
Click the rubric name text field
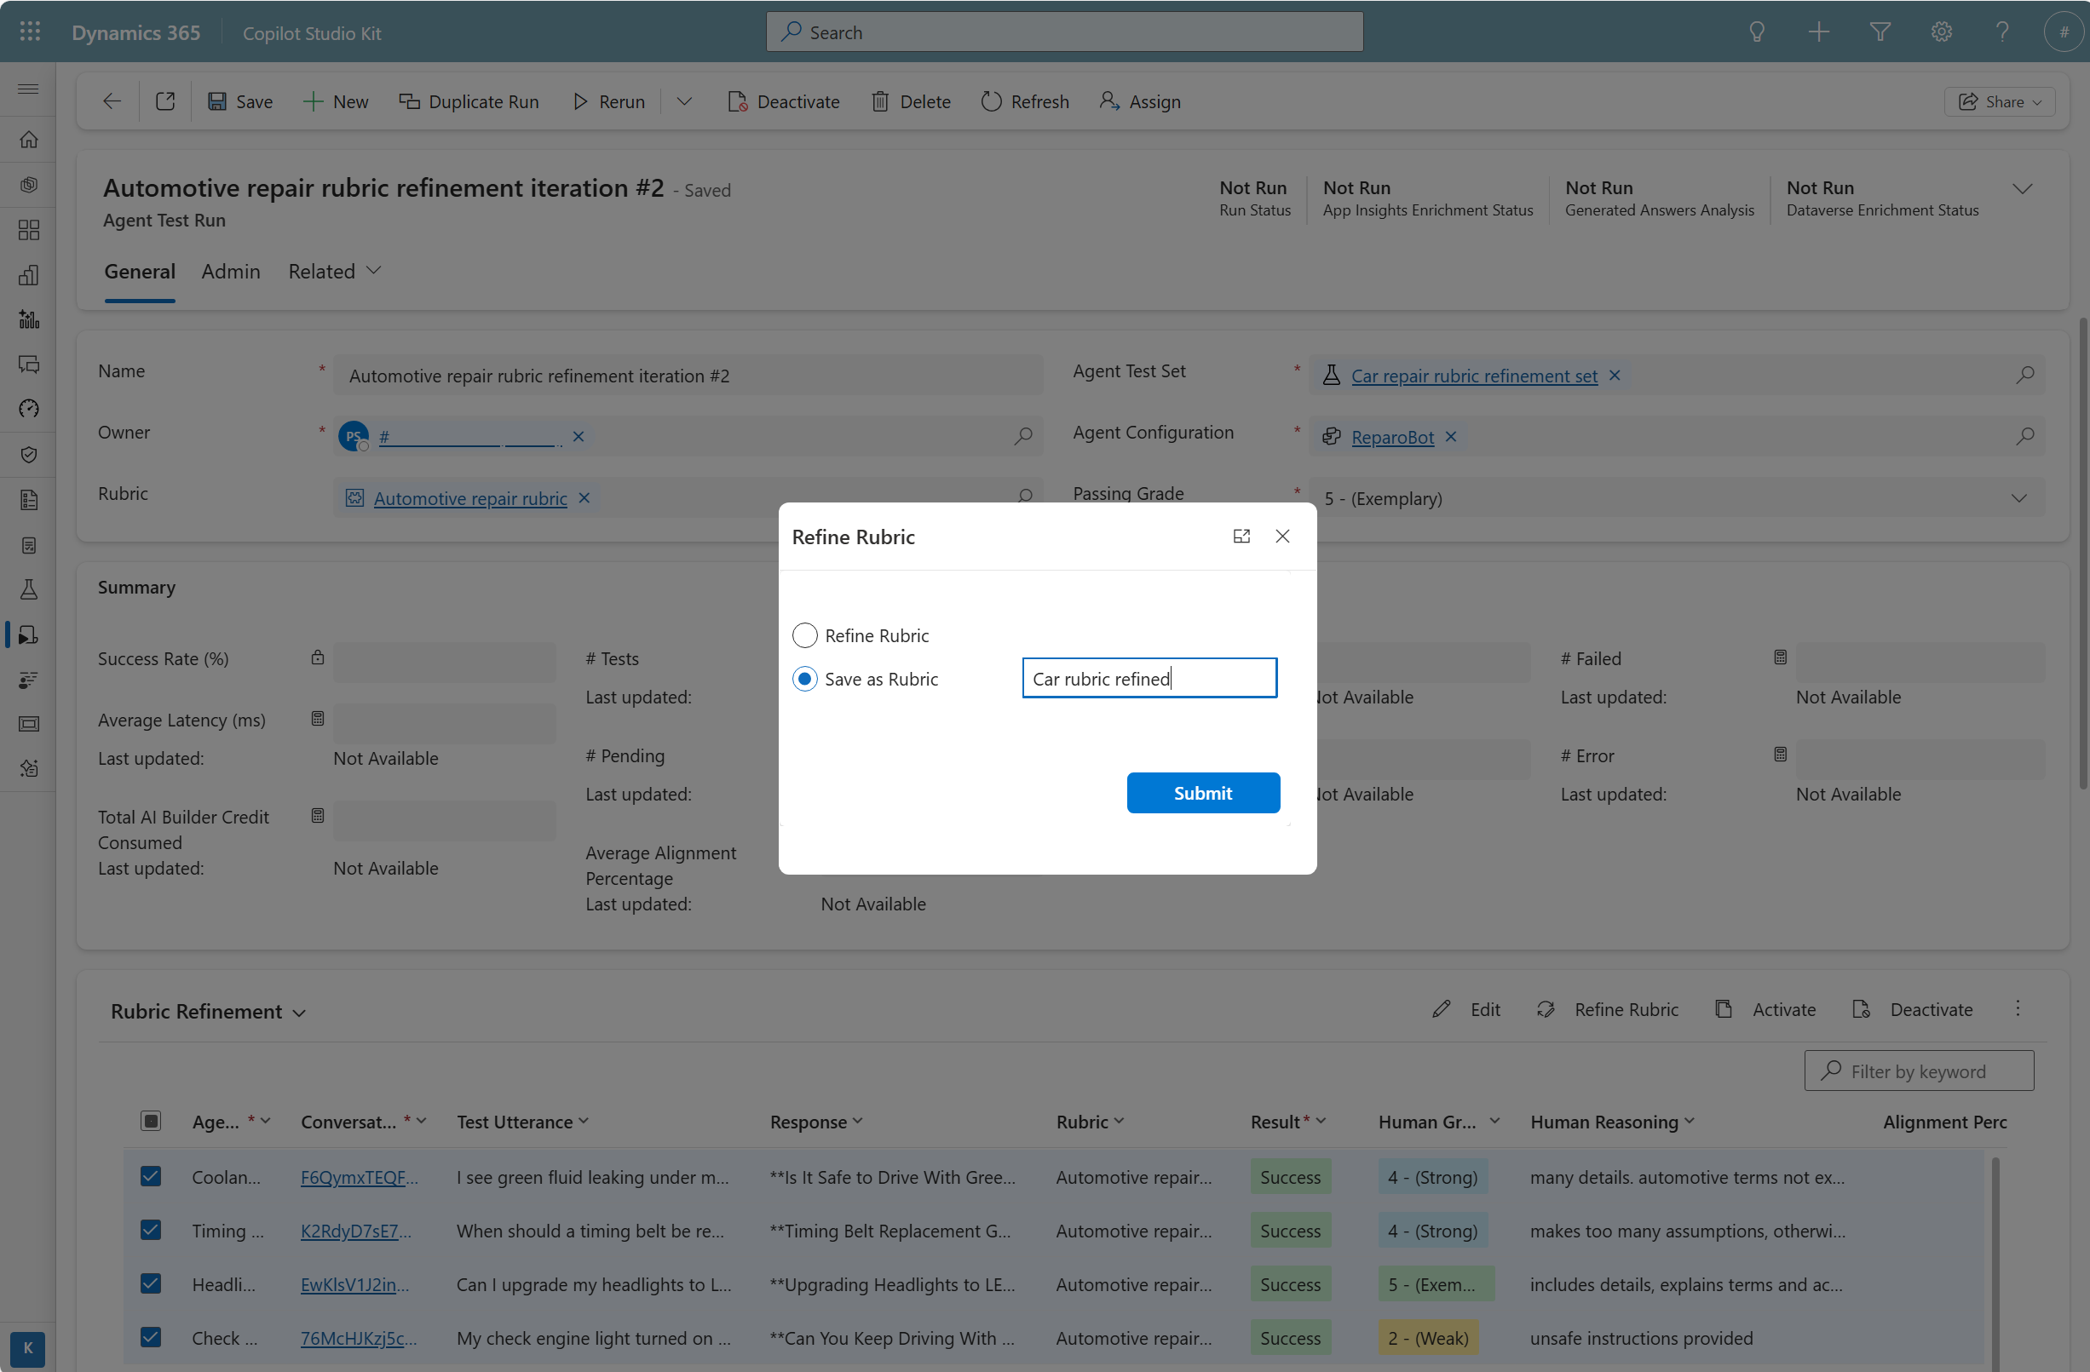(1149, 679)
